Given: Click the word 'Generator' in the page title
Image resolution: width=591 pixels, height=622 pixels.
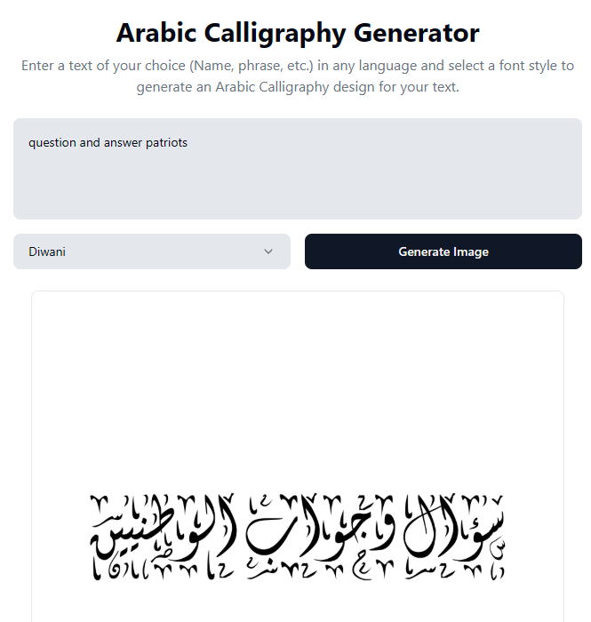Looking at the screenshot, I should click(x=416, y=33).
